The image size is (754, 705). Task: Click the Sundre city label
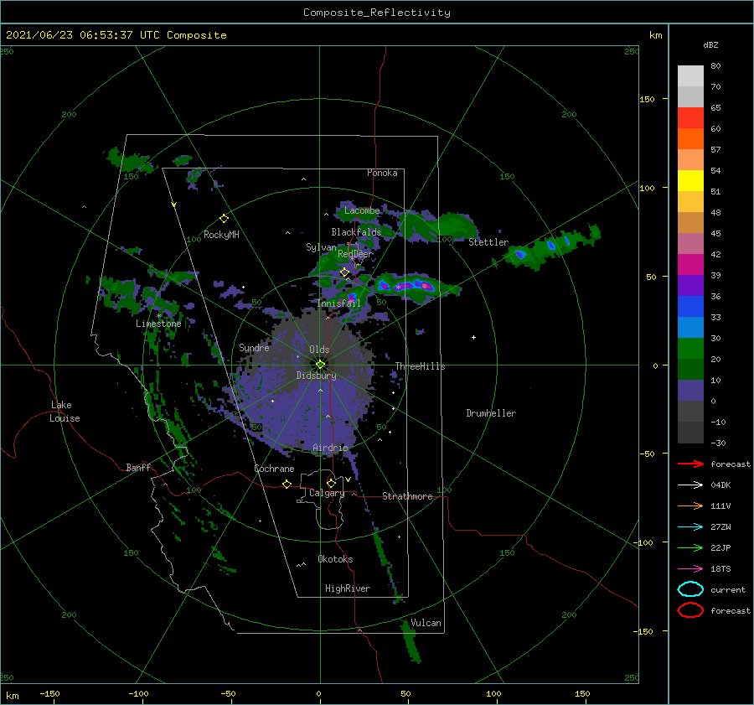pyautogui.click(x=254, y=347)
